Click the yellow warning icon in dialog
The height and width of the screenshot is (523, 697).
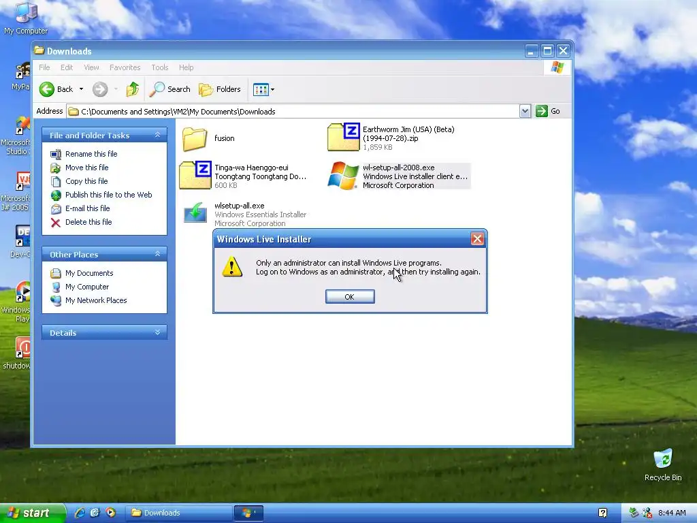(x=232, y=267)
